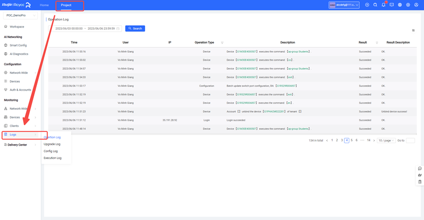The height and width of the screenshot is (220, 424).
Task: Click the settings gear icon in header
Action: pos(408,5)
